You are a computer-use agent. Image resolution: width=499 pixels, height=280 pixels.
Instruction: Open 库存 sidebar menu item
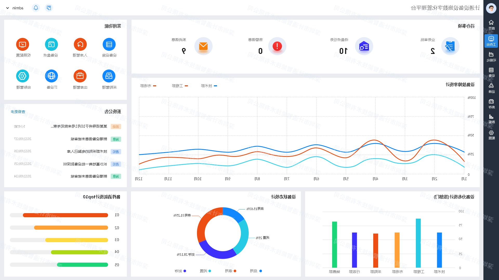491,104
